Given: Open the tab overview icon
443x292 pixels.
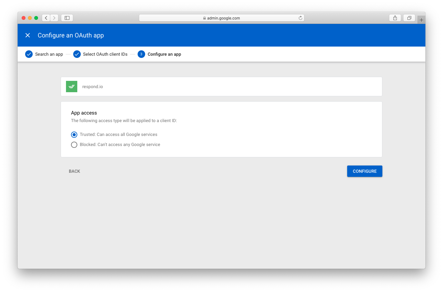Looking at the screenshot, I should [x=409, y=18].
